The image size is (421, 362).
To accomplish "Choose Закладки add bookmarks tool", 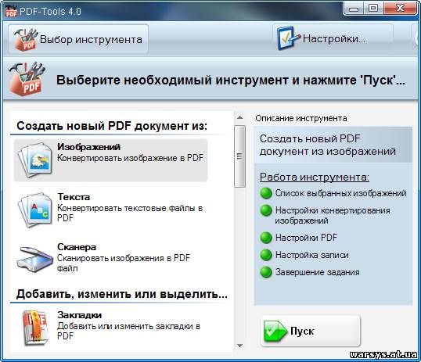I will (110, 328).
